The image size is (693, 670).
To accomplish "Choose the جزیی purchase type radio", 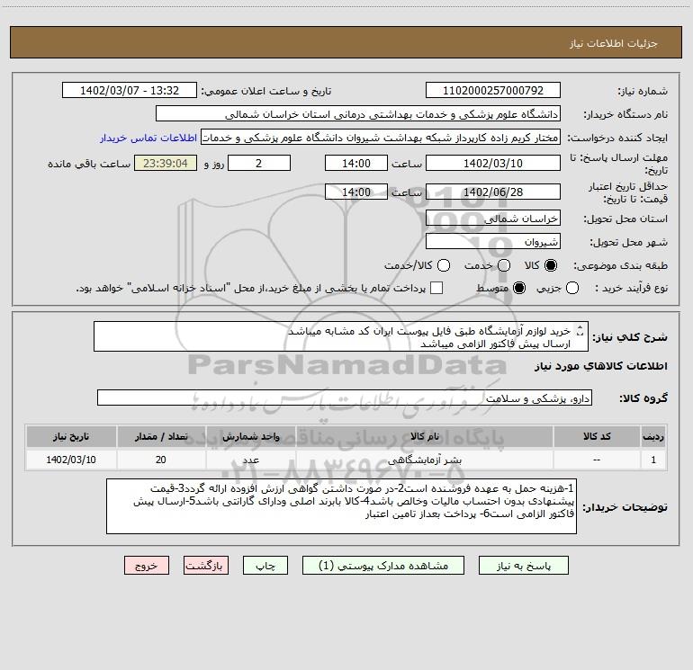I will coord(571,289).
